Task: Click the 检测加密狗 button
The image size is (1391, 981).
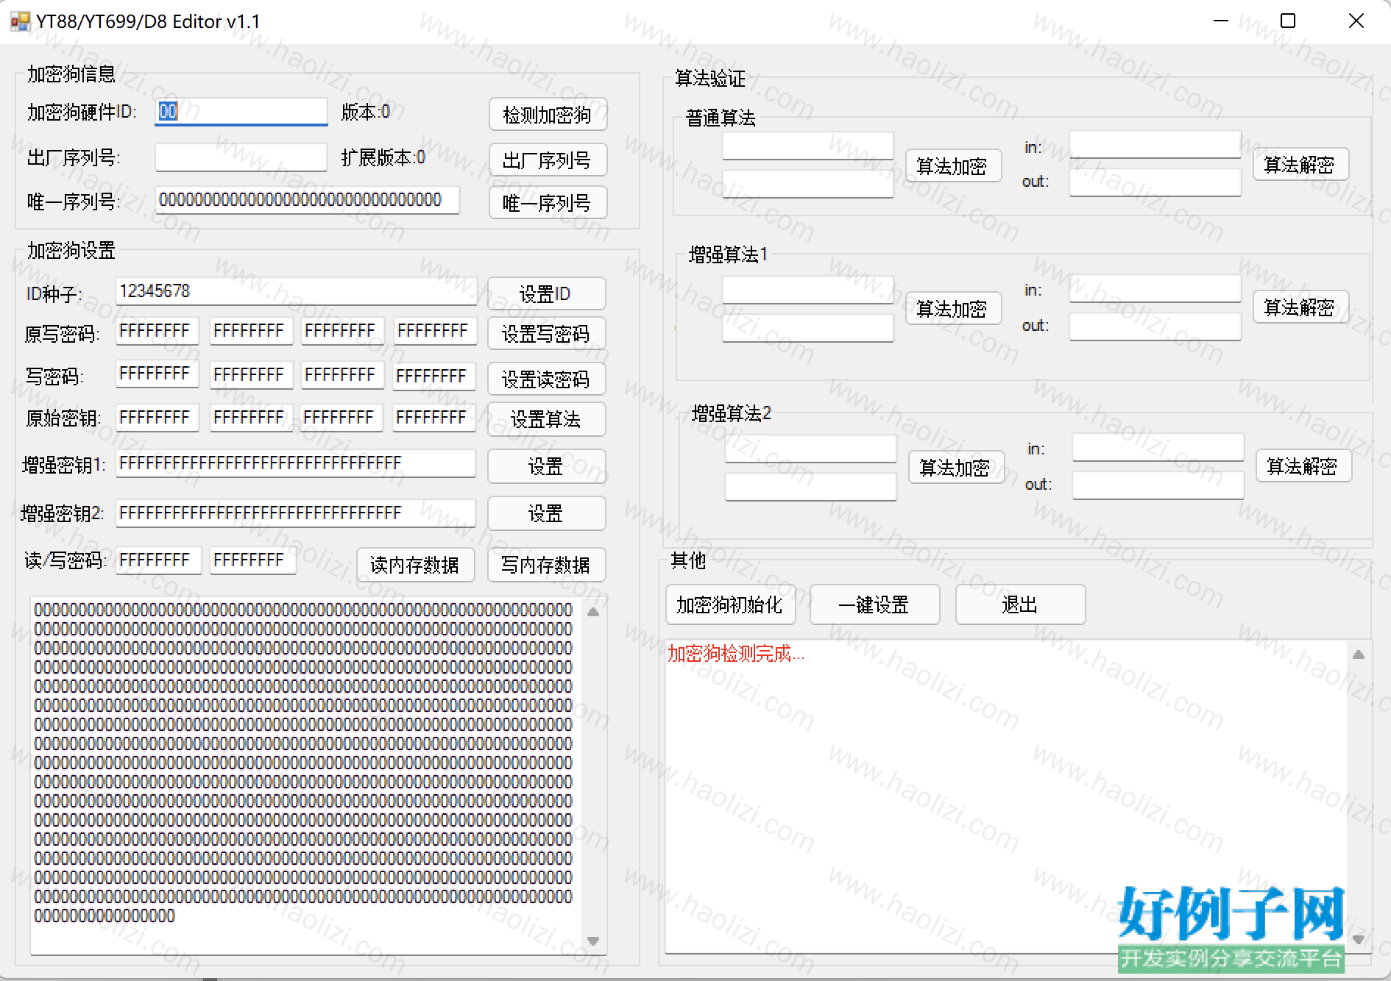Action: pyautogui.click(x=548, y=115)
